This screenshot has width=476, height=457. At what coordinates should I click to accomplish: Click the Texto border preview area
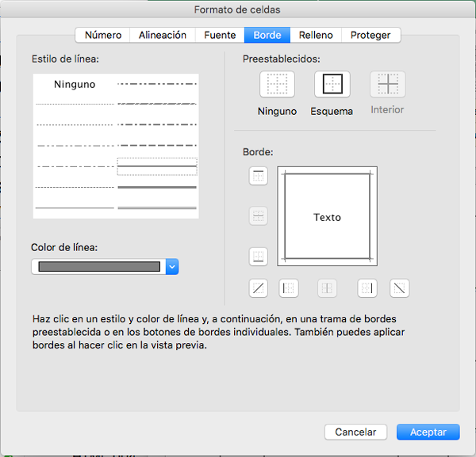327,216
